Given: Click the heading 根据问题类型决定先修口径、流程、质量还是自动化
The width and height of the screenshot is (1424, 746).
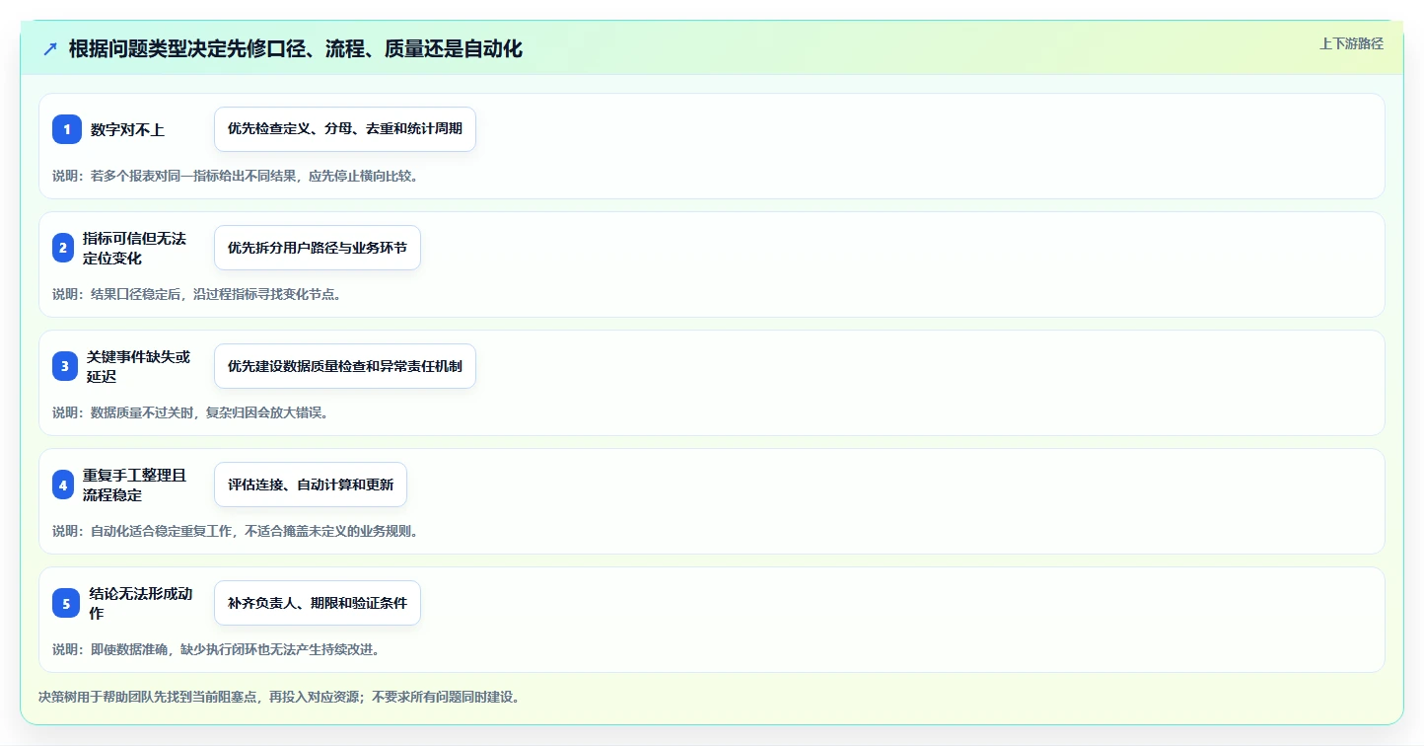Looking at the screenshot, I should pos(296,48).
